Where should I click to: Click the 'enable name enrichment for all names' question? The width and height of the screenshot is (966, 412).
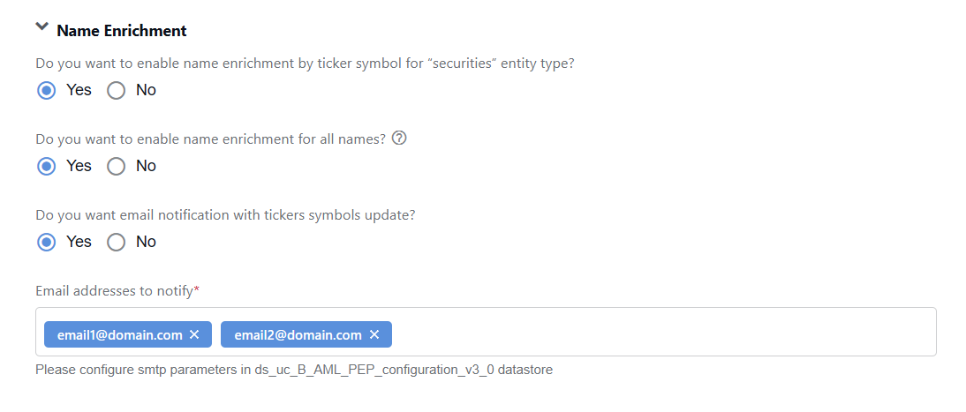click(211, 139)
